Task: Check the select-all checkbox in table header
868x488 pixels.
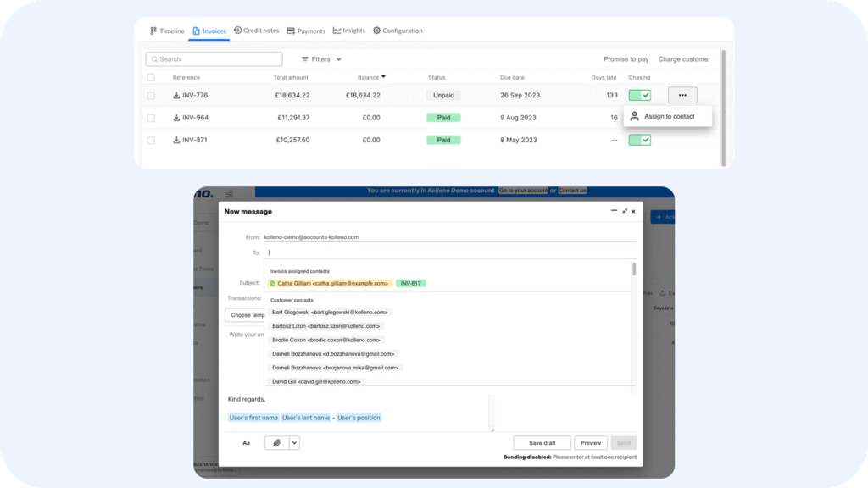Action: point(152,77)
